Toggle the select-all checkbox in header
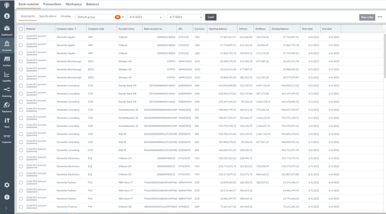 tap(21, 29)
